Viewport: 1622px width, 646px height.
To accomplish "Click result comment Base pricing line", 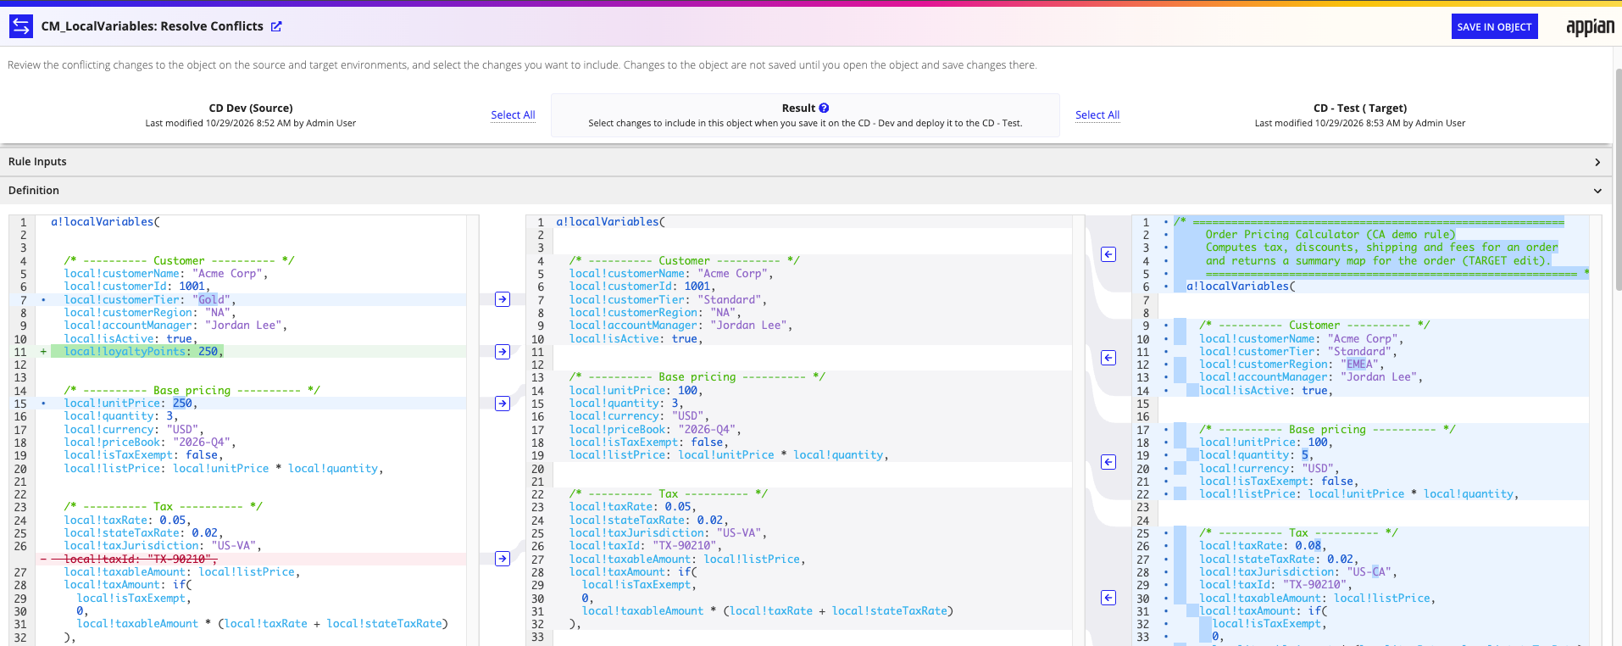I will click(x=697, y=377).
